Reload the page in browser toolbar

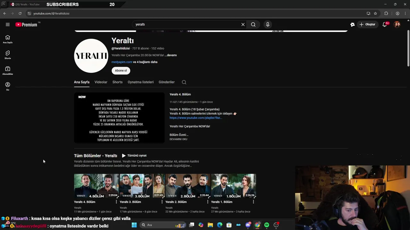point(20,13)
